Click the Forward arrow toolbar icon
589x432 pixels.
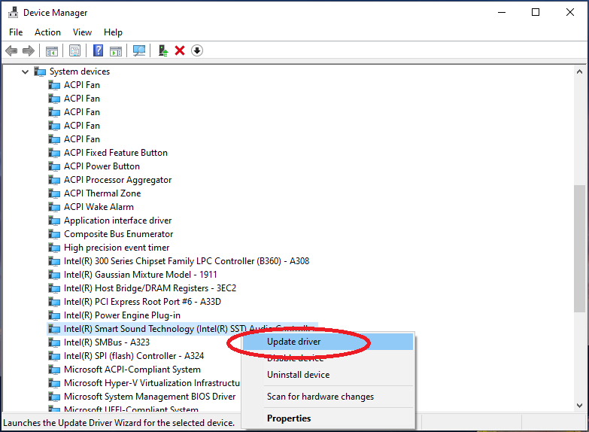tap(29, 50)
